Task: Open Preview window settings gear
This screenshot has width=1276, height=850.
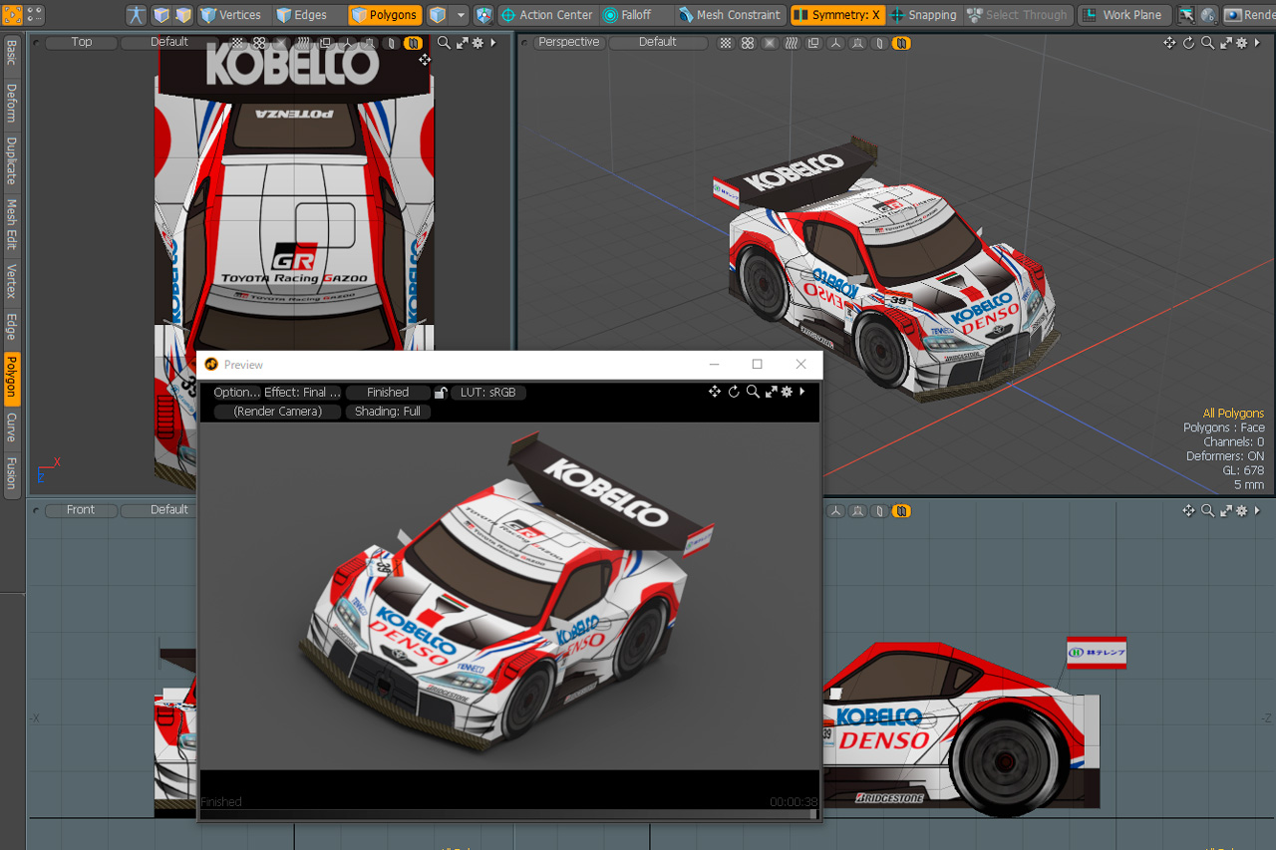Action: coord(787,392)
